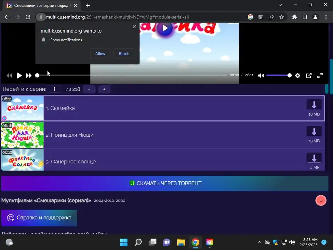The image size is (333, 250).
Task: Dismiss the notification permission popup
Action: 134,27
